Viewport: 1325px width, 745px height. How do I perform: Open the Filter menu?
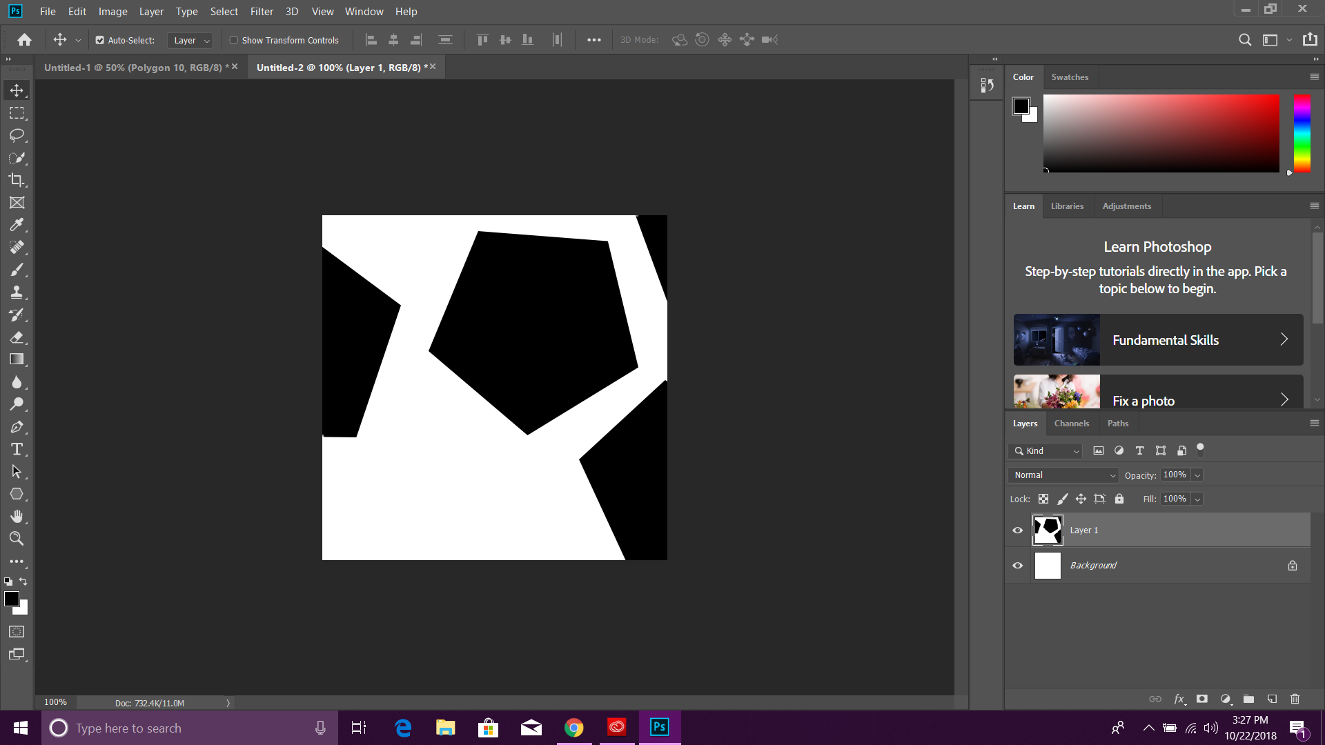262,11
